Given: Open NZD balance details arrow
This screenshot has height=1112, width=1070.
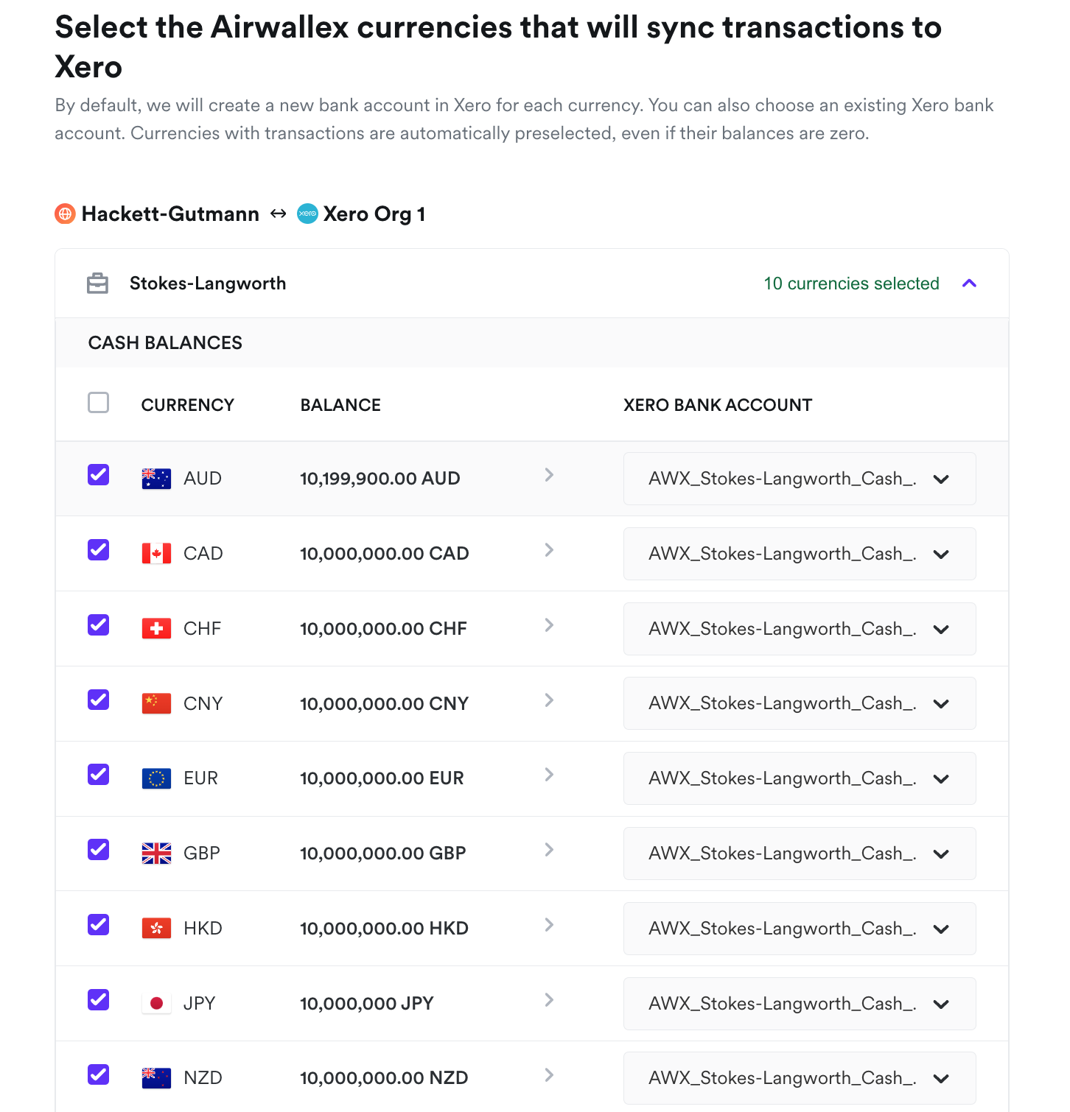Looking at the screenshot, I should coord(549,1075).
